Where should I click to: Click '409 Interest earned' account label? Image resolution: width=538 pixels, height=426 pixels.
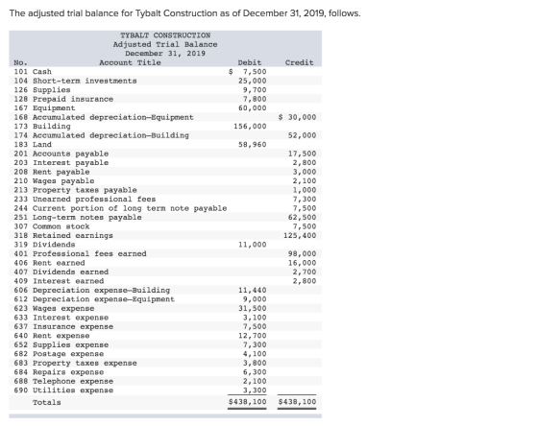click(x=59, y=281)
